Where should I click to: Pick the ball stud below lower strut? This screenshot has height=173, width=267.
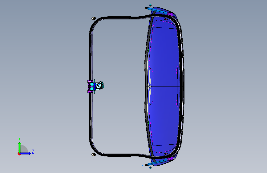click(x=150, y=168)
